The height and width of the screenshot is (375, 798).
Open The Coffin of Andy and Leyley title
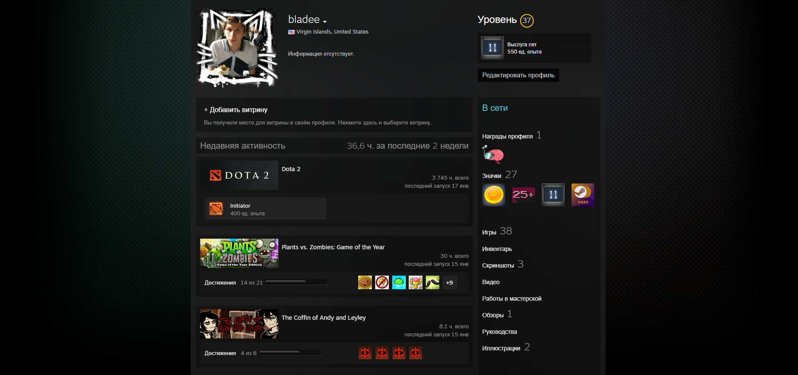coord(324,318)
